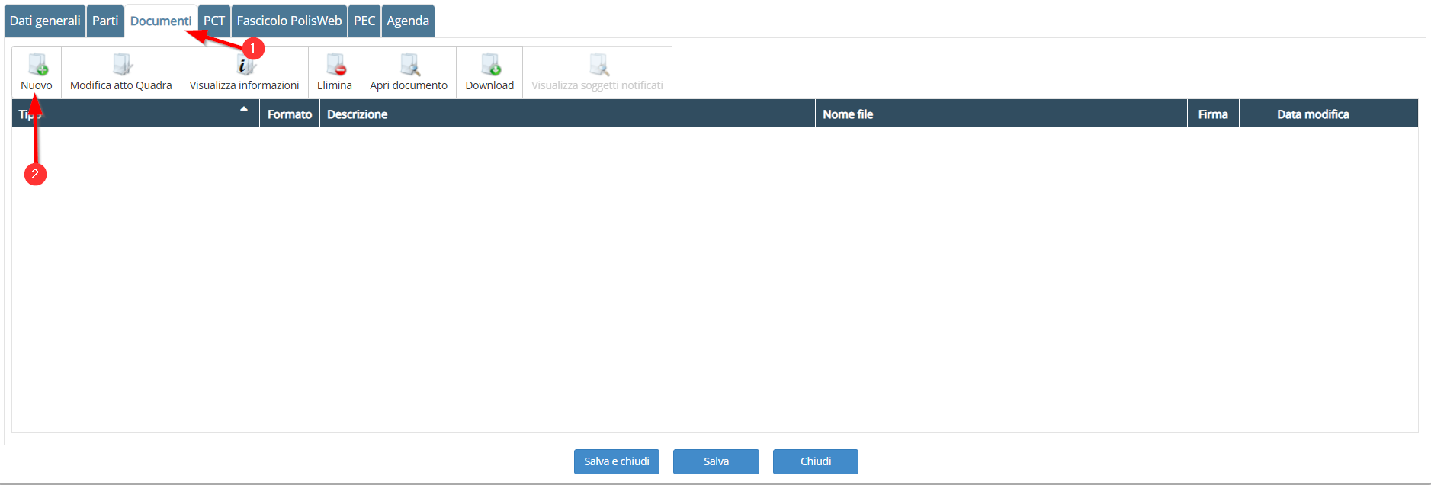Sort by the Descrizione column header
The image size is (1431, 485).
358,114
